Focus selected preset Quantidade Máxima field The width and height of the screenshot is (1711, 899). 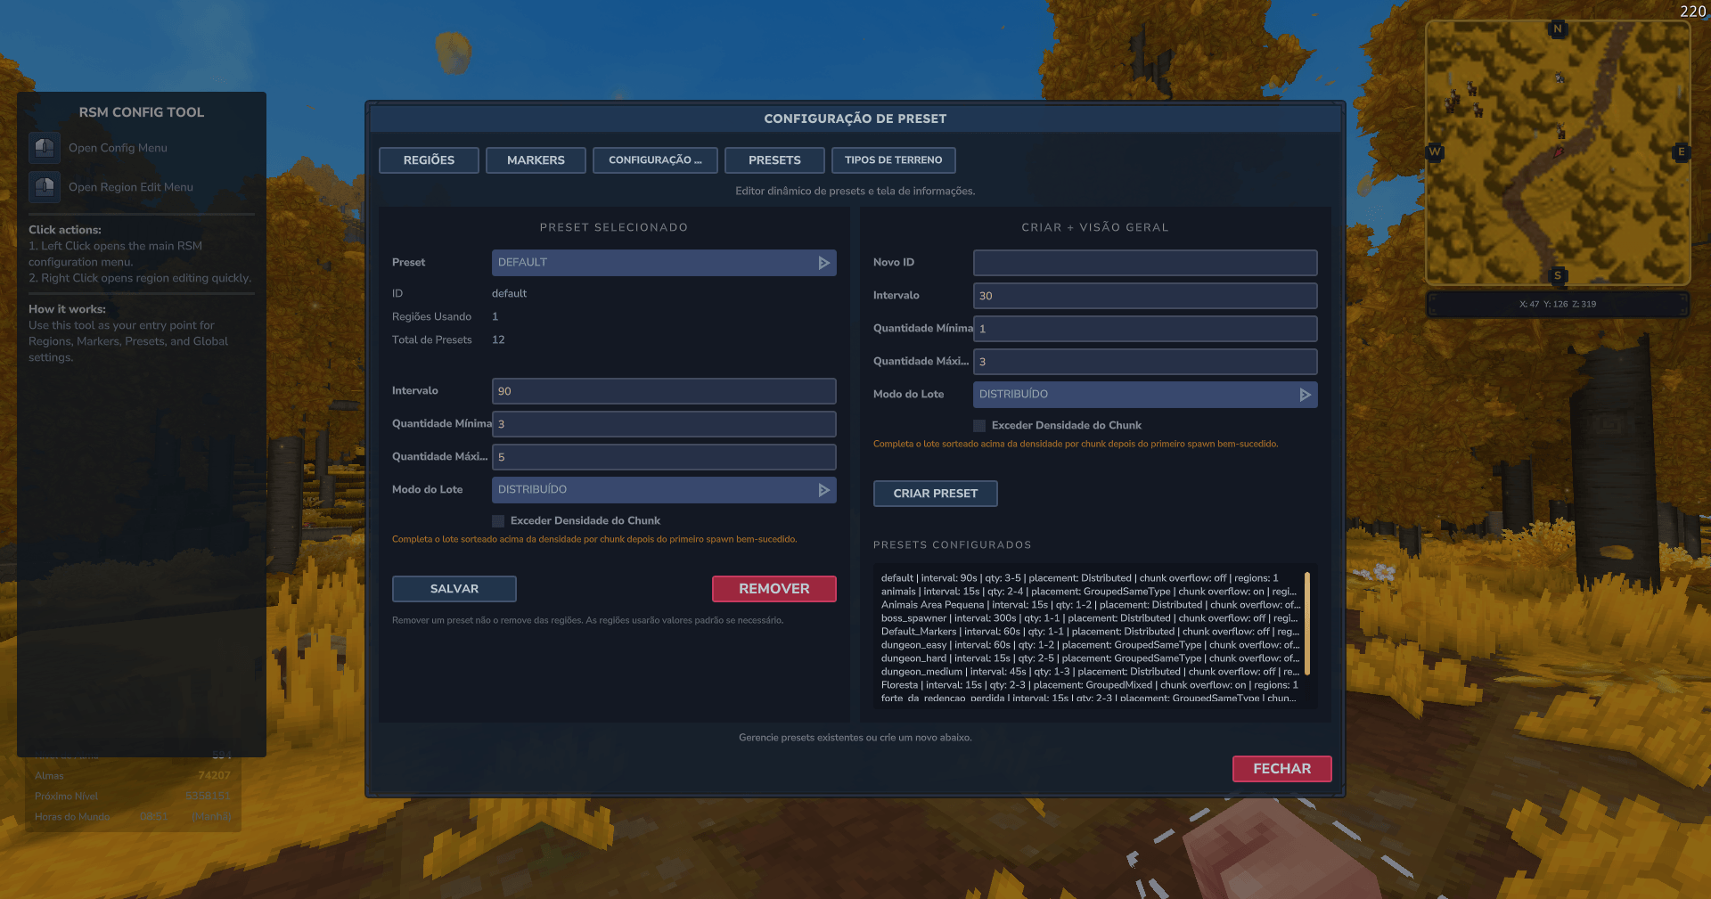(x=664, y=457)
